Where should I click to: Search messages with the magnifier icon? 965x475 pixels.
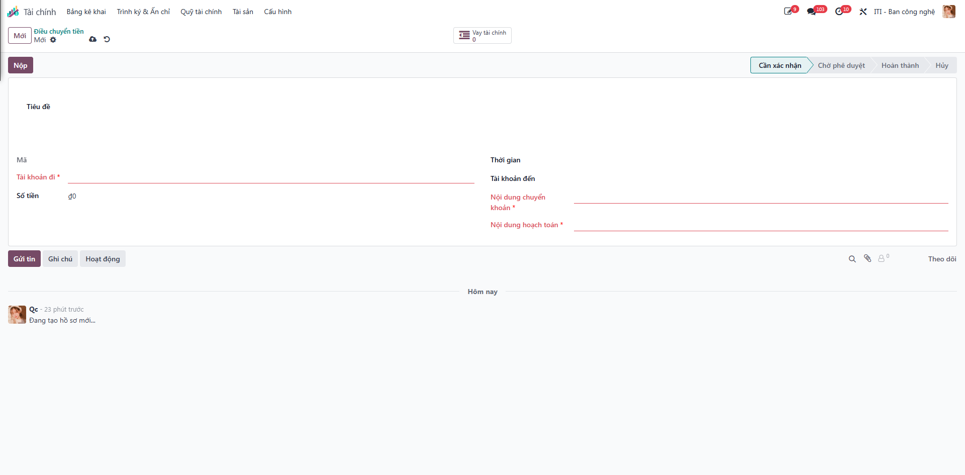point(852,259)
